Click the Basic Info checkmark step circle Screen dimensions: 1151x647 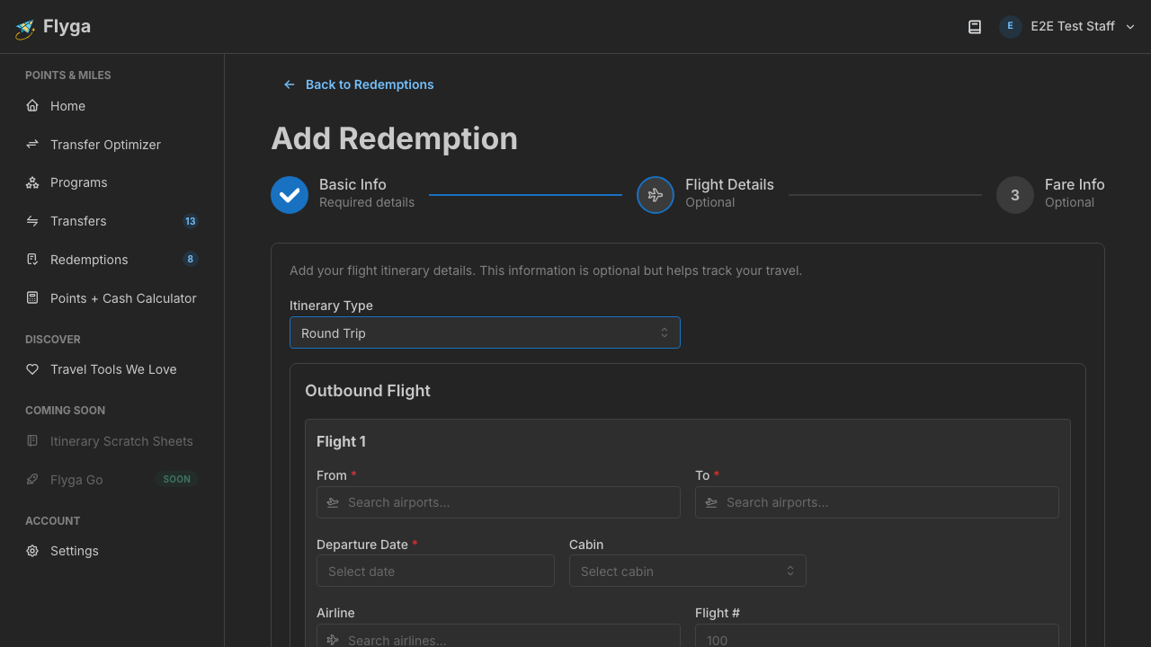(x=290, y=194)
